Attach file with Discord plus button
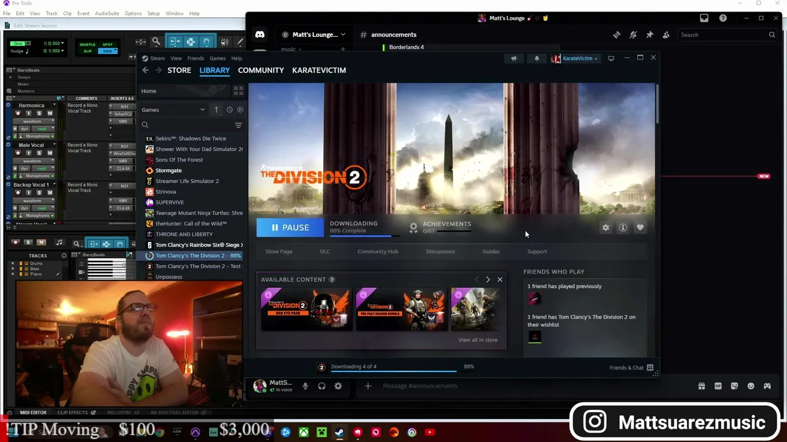 point(368,386)
